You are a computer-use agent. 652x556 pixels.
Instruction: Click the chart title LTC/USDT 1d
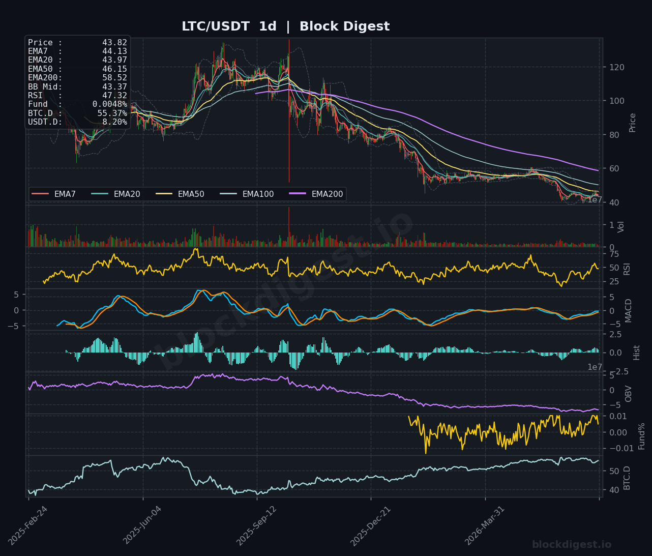click(229, 26)
